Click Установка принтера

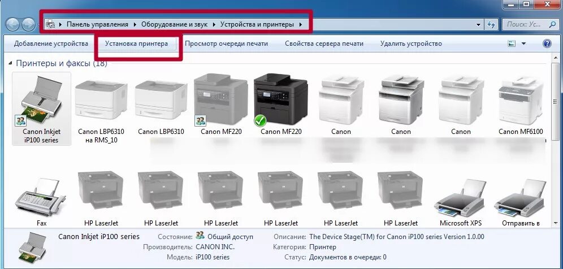coord(136,44)
